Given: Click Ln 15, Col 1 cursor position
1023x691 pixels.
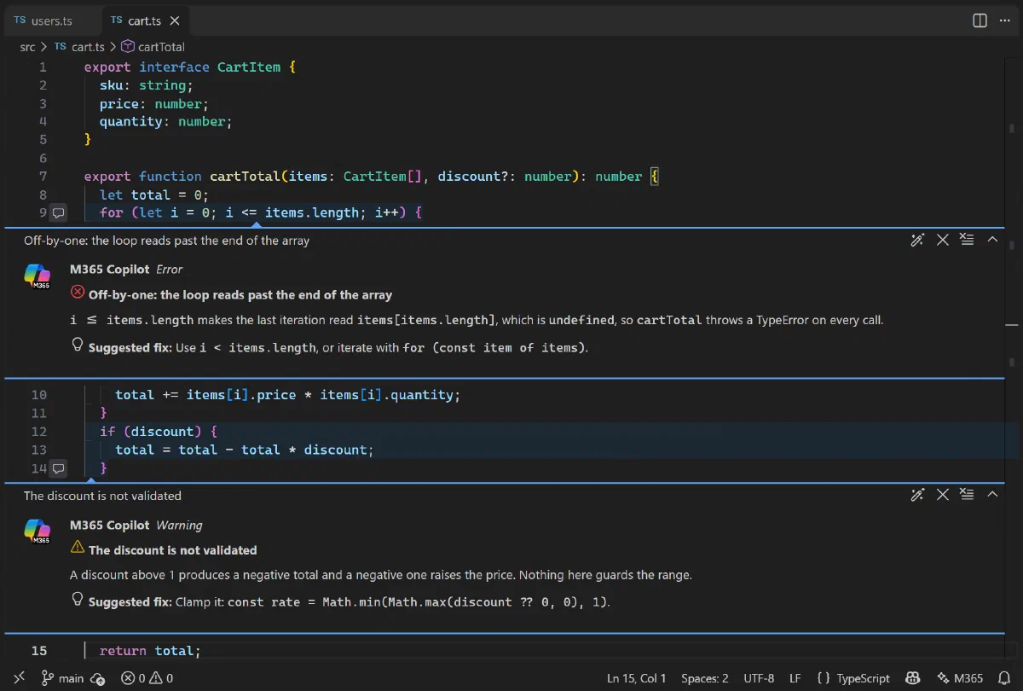Looking at the screenshot, I should point(637,678).
